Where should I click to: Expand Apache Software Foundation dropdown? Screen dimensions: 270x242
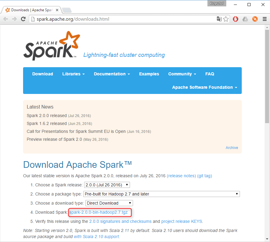click(x=205, y=87)
